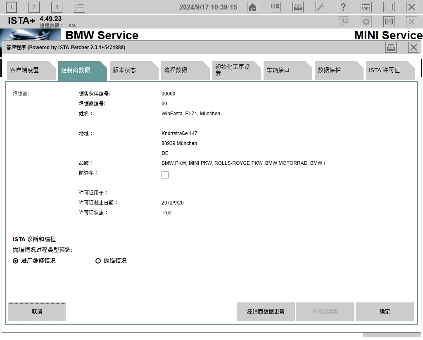Print the administration dialog
Screen dimensions: 423x340
tap(391, 48)
